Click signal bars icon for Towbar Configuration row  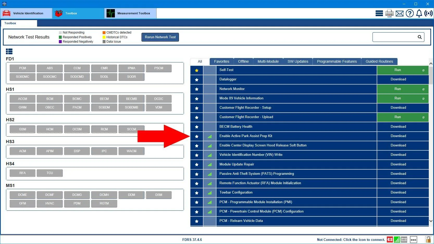[x=210, y=193]
